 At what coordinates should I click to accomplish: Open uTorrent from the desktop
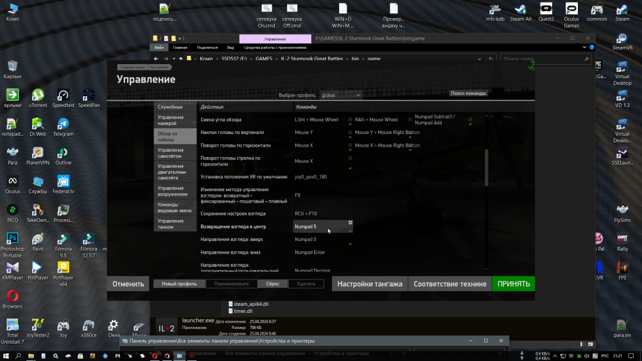tap(38, 98)
